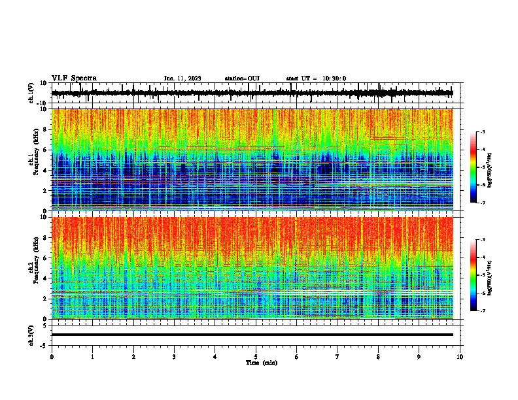
Task: Click the ch.1(V) waveform axis label
Action: [31, 93]
